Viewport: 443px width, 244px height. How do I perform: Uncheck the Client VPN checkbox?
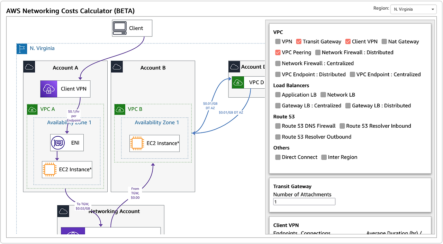[x=348, y=41]
